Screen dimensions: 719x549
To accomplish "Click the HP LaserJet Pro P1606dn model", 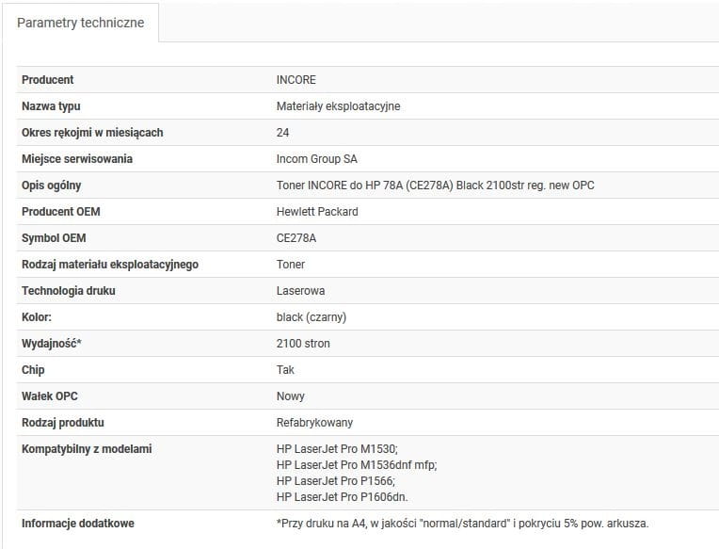I will pyautogui.click(x=343, y=496).
